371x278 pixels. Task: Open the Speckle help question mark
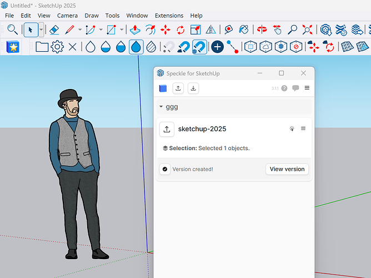pos(284,88)
